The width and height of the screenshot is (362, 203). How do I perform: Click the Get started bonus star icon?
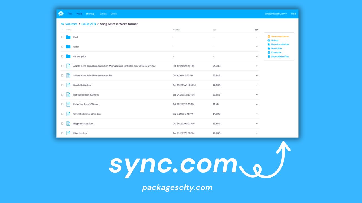pyautogui.click(x=269, y=37)
